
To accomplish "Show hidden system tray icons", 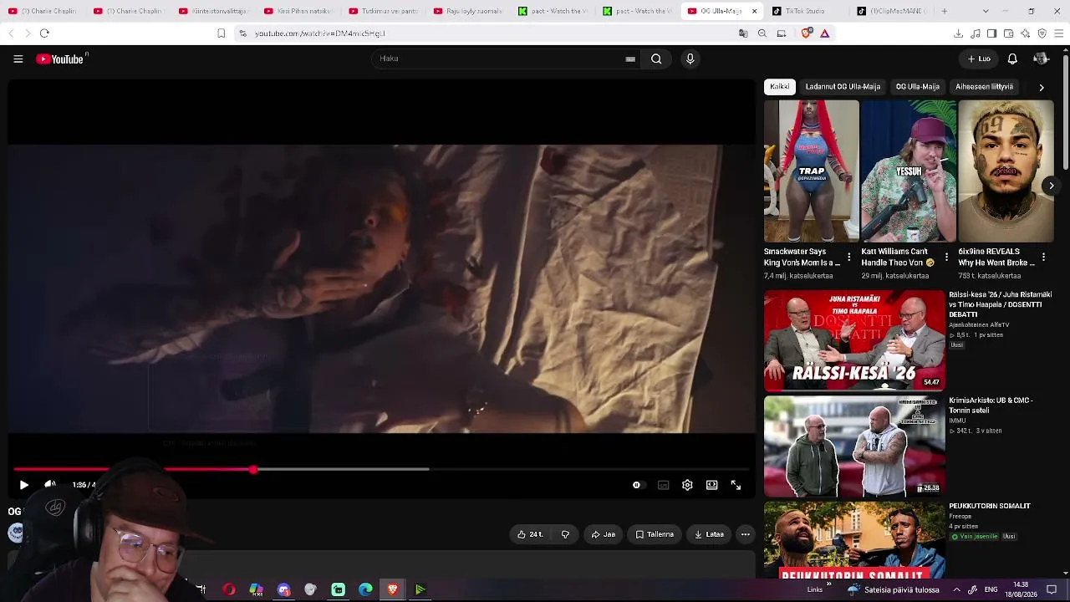I will click(x=956, y=589).
